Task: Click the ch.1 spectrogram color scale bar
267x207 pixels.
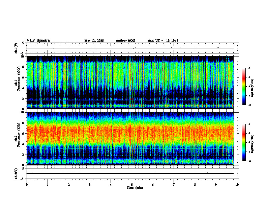Action: tap(244, 87)
